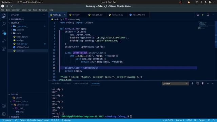Change indentation via Spaces: 4
217x122 pixels.
pyautogui.click(x=180, y=120)
